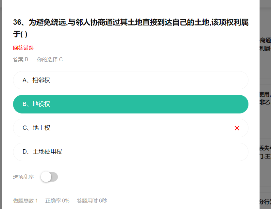Click the question 36 title text

[x=131, y=28]
